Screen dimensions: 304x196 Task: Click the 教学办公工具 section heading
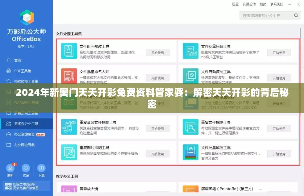tap(67, 176)
